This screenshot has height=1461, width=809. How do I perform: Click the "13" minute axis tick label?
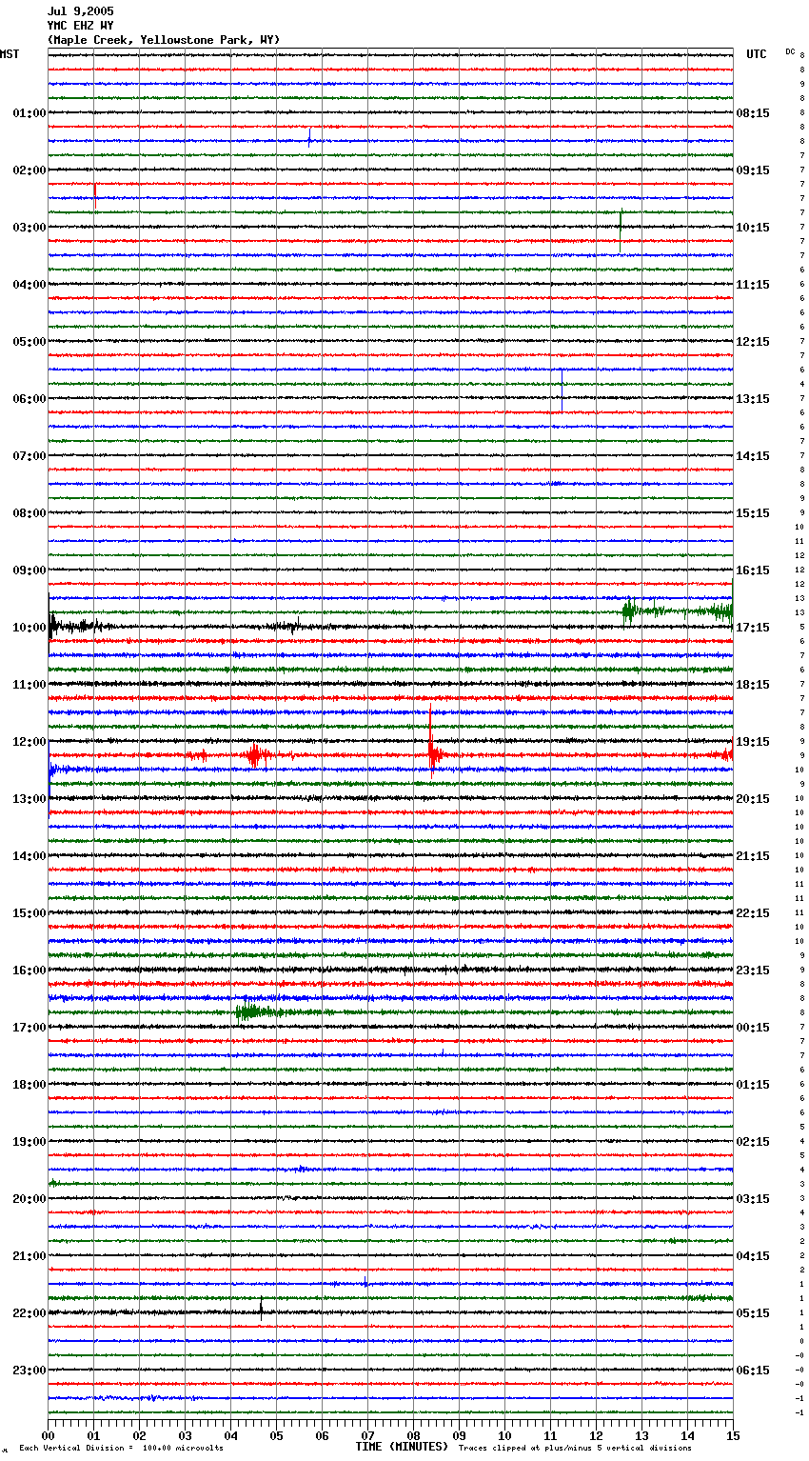641,1435
